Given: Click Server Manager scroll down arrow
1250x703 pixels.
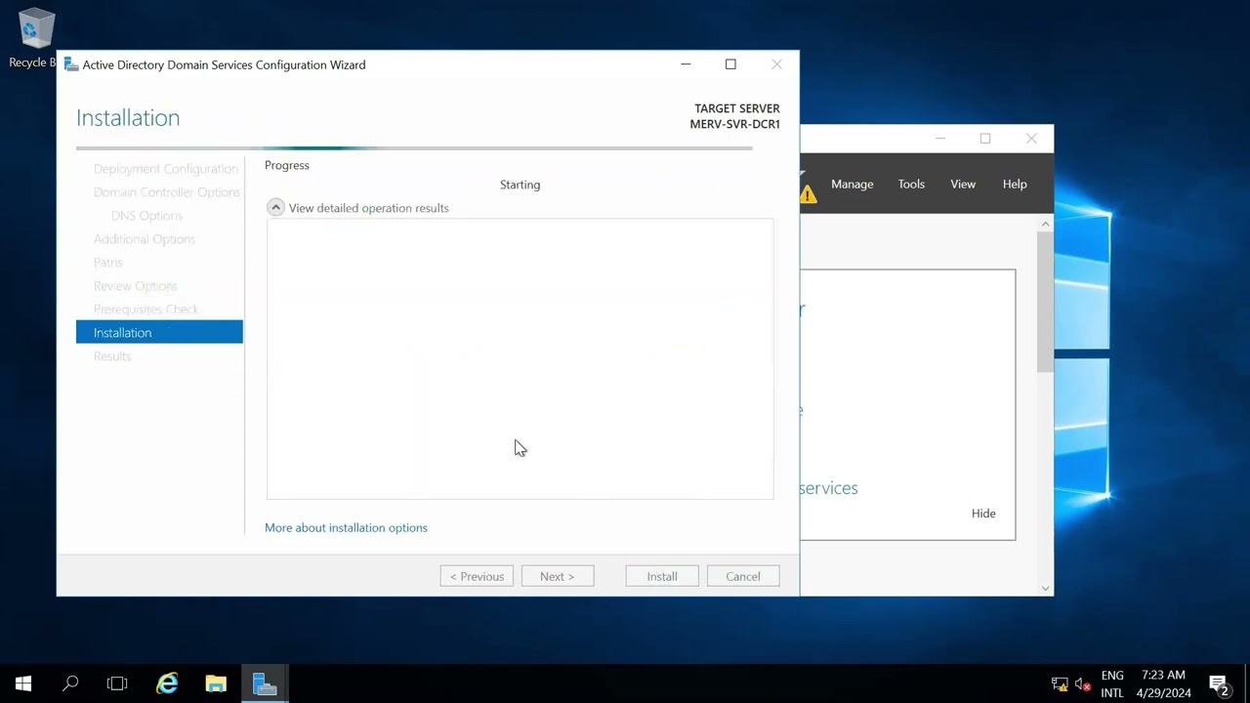Looking at the screenshot, I should [x=1046, y=588].
